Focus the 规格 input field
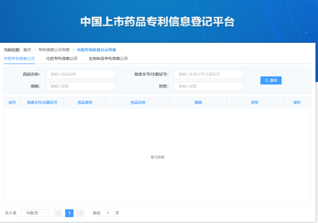318x223 pixels. tap(81, 86)
